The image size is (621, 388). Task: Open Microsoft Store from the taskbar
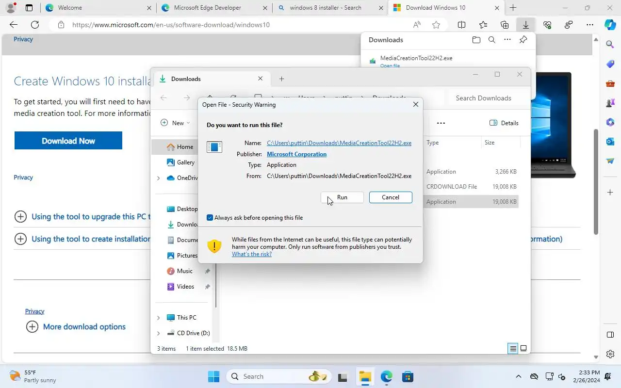pos(408,376)
